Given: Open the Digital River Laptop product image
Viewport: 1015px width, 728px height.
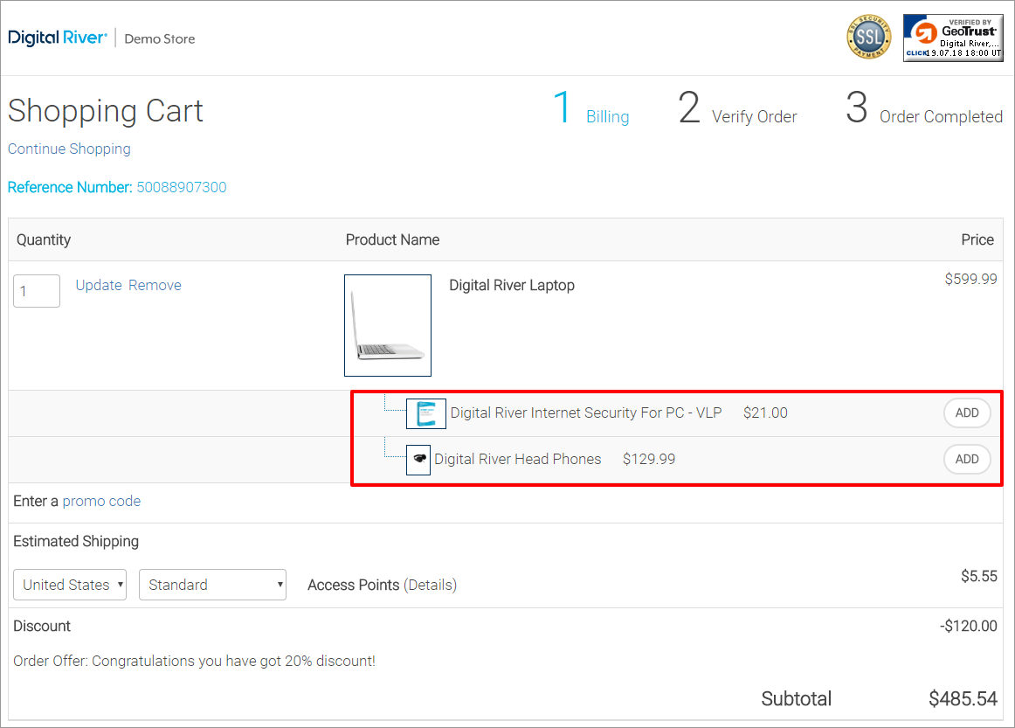Looking at the screenshot, I should (x=388, y=325).
